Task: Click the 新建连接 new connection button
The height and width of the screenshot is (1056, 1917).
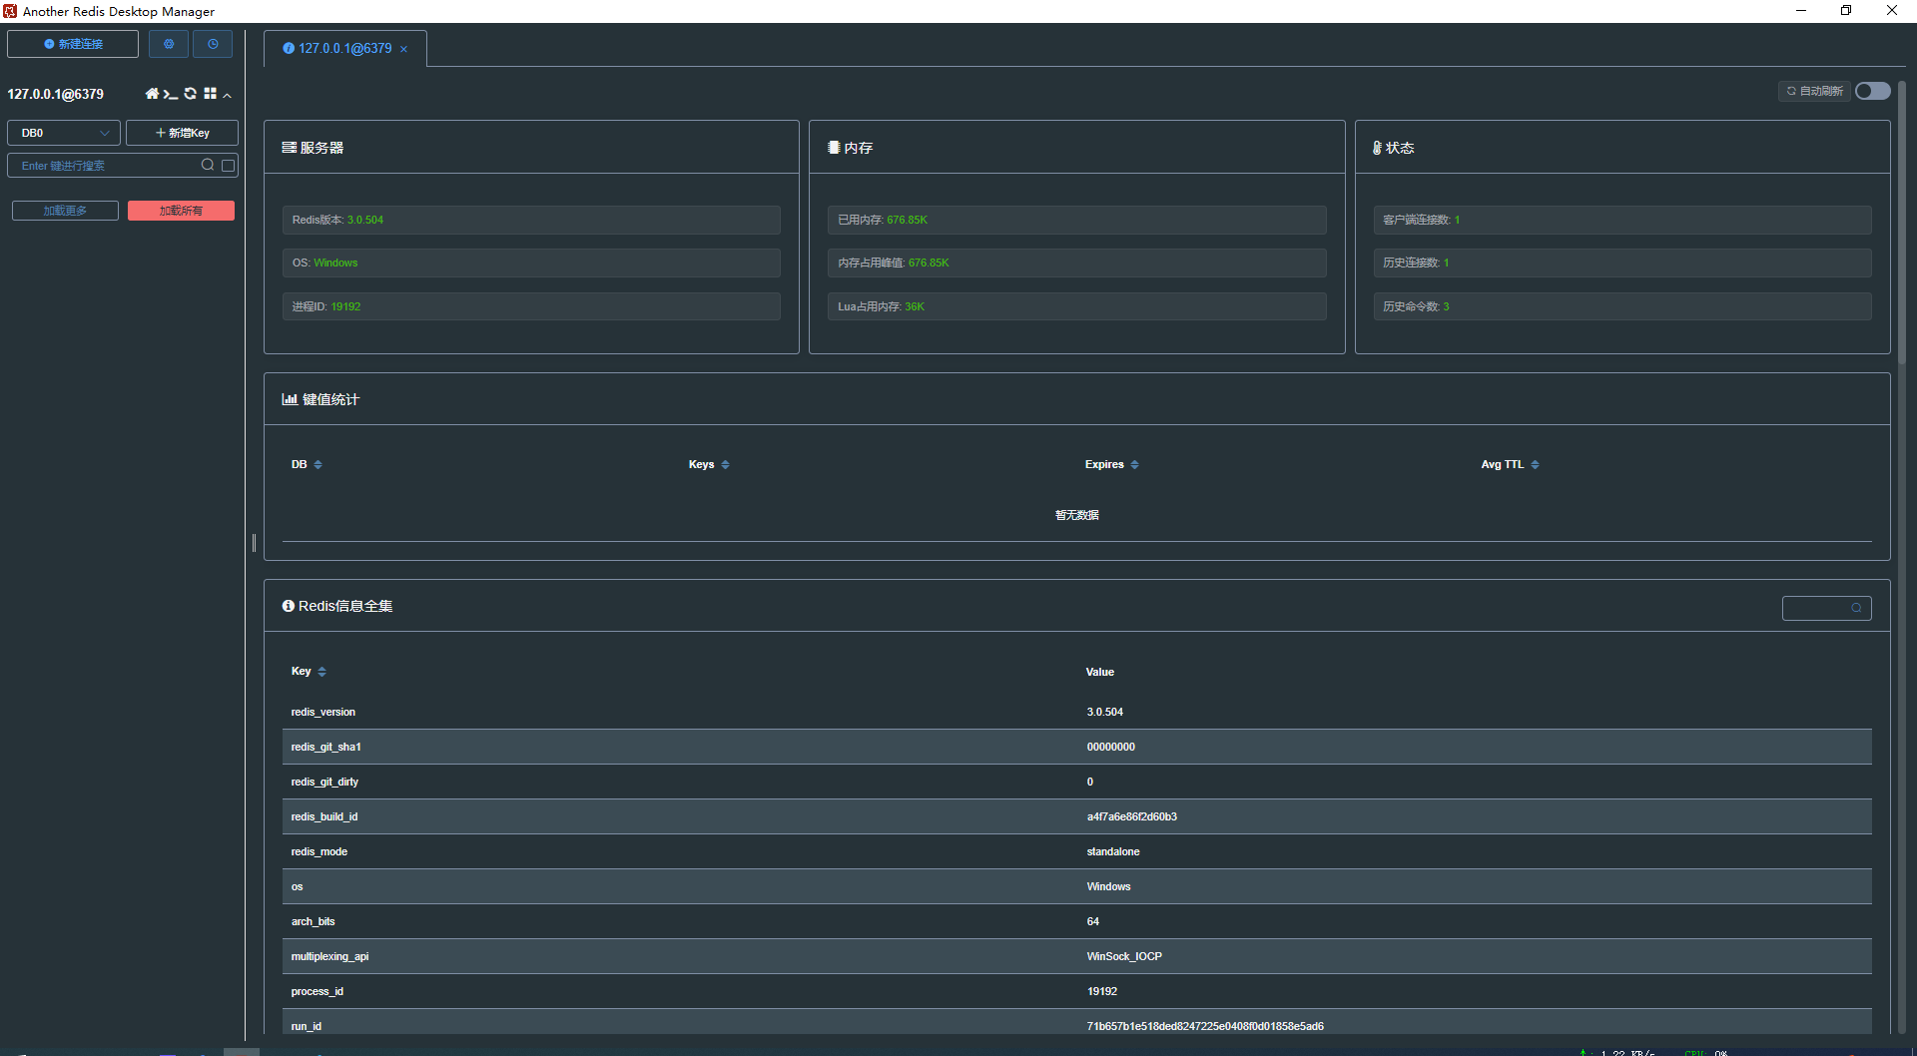Action: [x=73, y=44]
